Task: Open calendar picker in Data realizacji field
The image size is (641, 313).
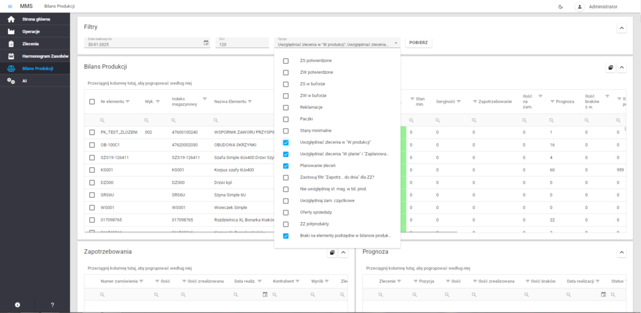Action: coord(206,43)
